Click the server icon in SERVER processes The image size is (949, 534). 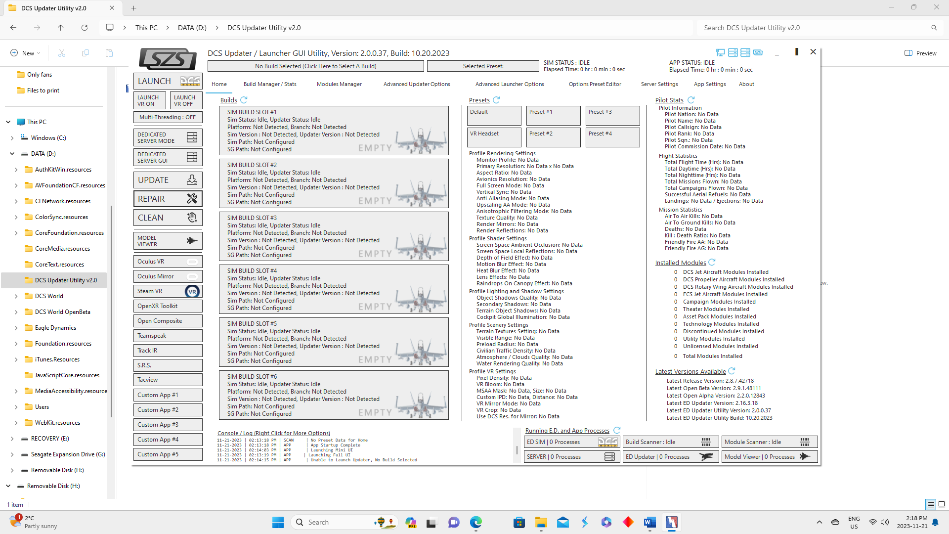click(x=609, y=457)
